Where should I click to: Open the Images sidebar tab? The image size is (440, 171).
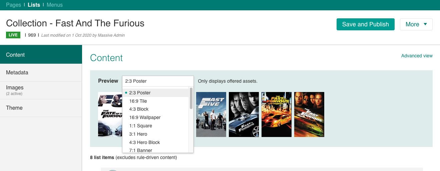coord(41,90)
